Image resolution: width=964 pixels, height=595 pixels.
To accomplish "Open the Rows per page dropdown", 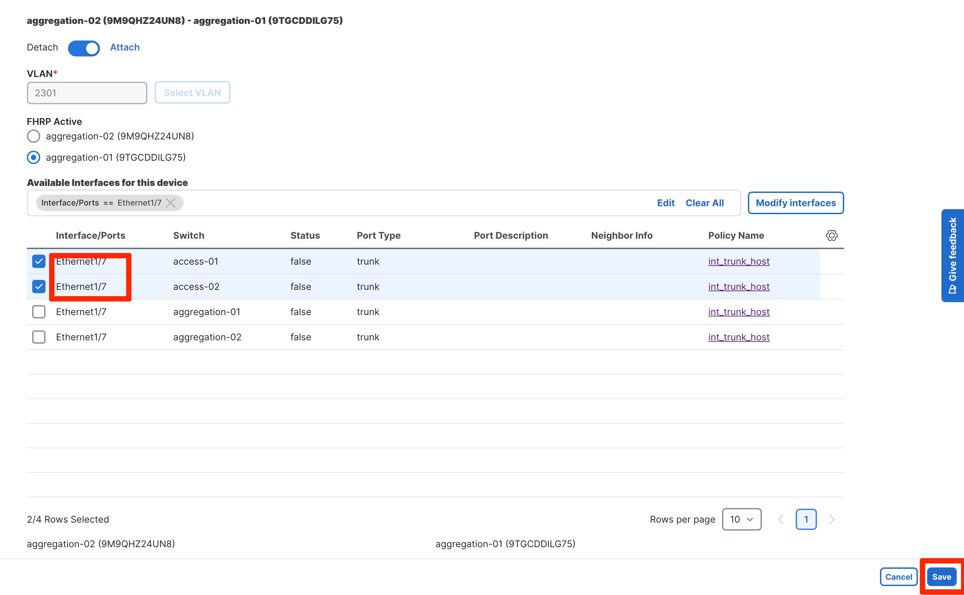I will click(741, 519).
